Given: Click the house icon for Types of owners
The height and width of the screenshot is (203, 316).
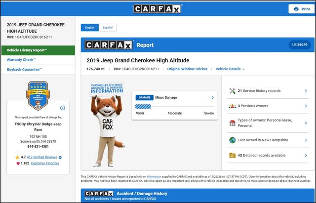Looking at the screenshot, I should pyautogui.click(x=233, y=123).
